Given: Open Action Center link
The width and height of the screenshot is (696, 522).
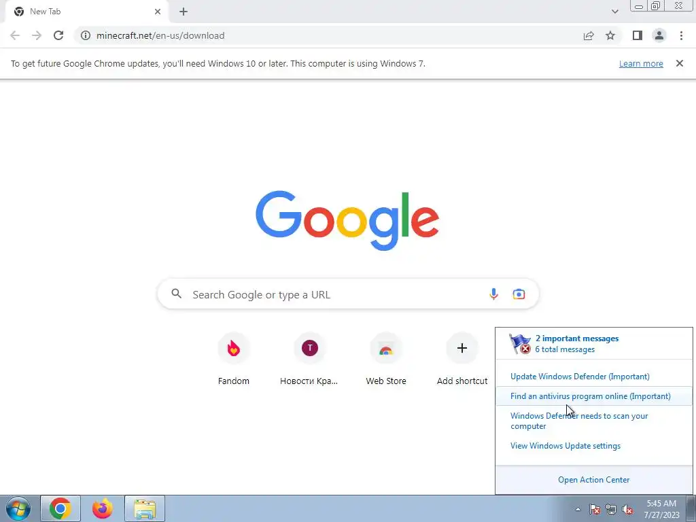Looking at the screenshot, I should 593,480.
